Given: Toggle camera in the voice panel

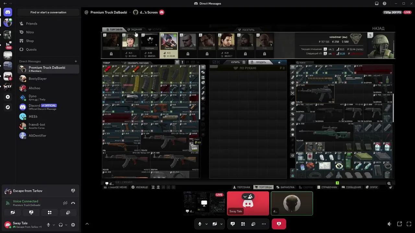Looking at the screenshot, I should [13, 213].
